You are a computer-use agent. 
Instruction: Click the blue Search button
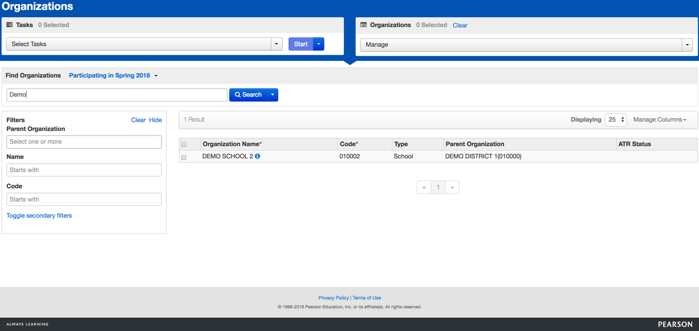pyautogui.click(x=248, y=95)
